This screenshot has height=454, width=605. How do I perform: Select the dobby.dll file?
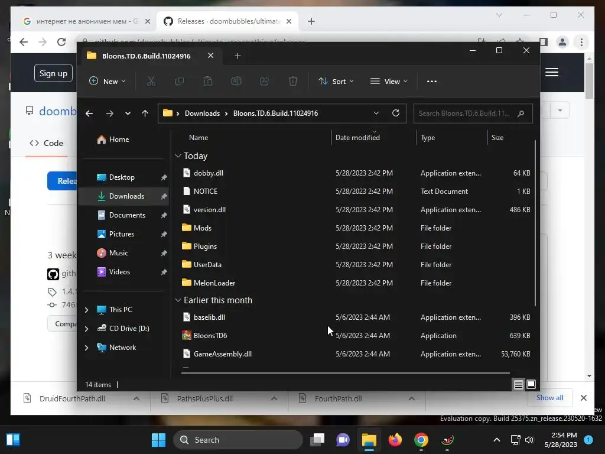pos(209,173)
